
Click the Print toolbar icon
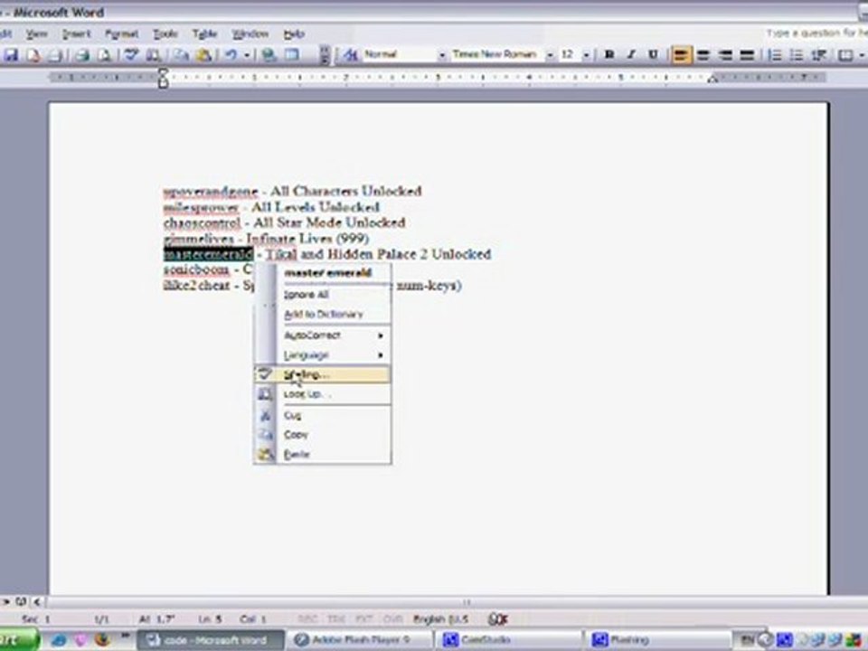pyautogui.click(x=82, y=55)
